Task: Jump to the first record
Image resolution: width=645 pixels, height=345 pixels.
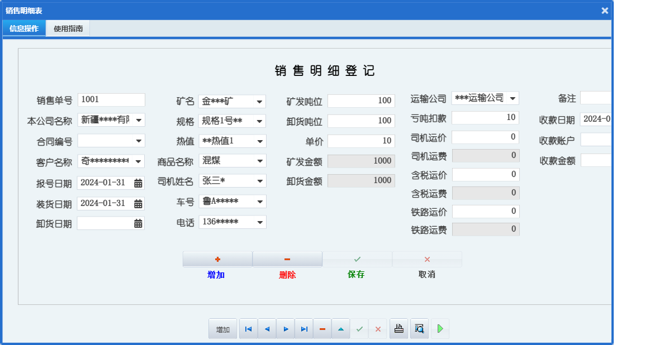Action: (x=248, y=329)
